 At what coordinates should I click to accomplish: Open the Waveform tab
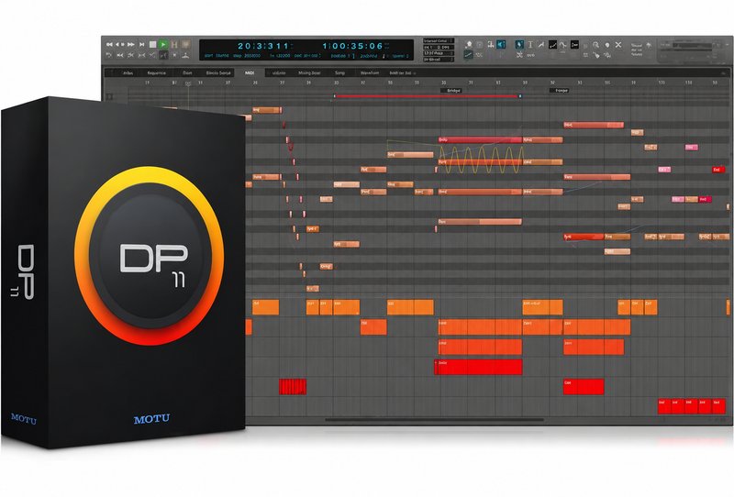click(x=370, y=73)
